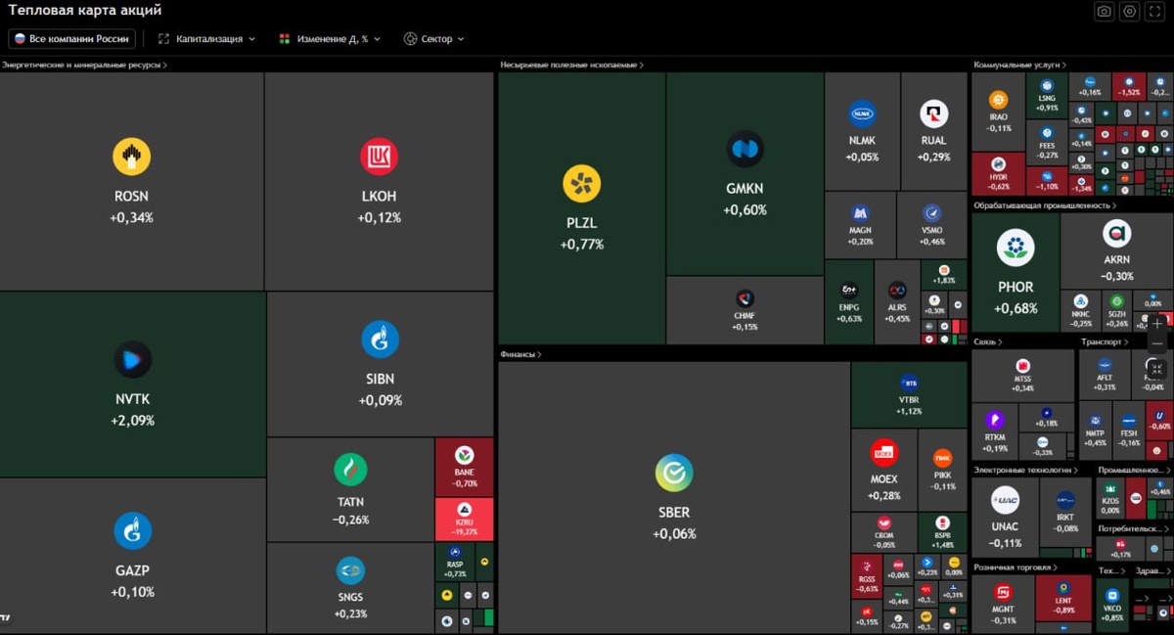Open the Капитализация size dropdown

coord(206,39)
